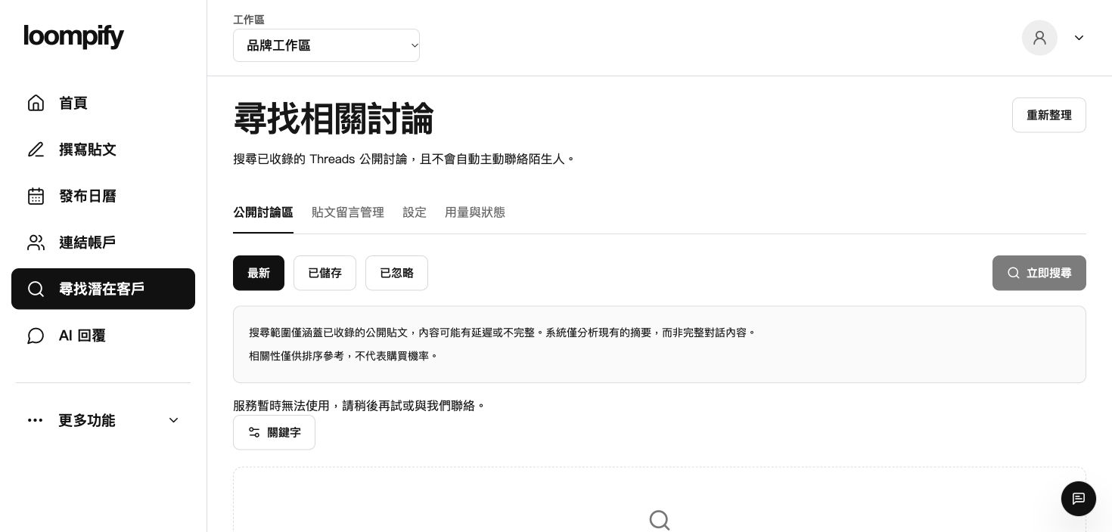Open 撰寫貼文 in sidebar
This screenshot has height=532, width=1112.
(103, 150)
